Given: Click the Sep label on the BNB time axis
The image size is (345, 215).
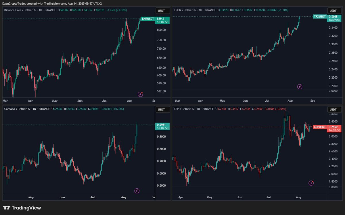Looking at the screenshot, I should coord(154,101).
